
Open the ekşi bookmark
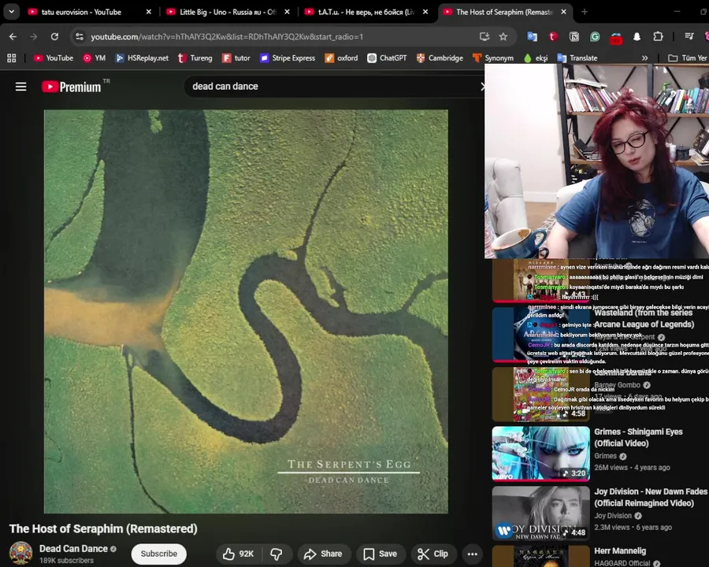tap(536, 57)
